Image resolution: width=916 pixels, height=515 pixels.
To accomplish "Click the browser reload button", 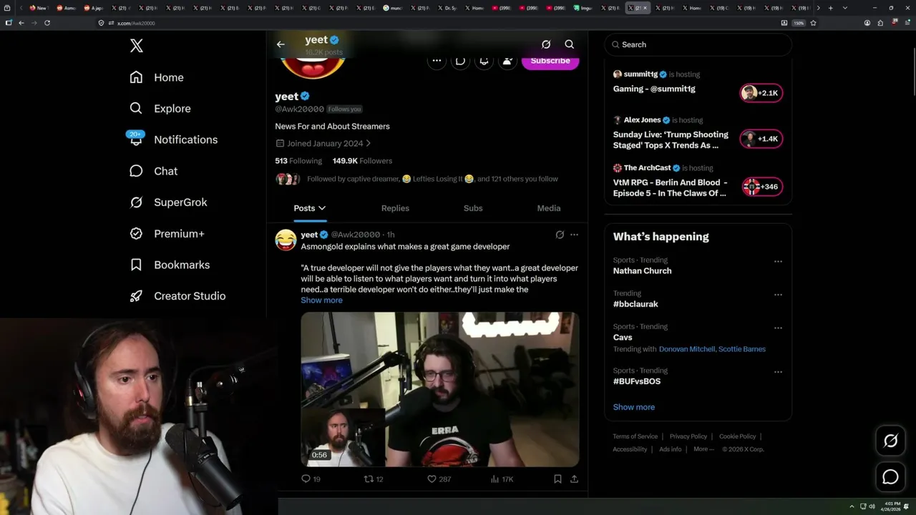I will click(47, 23).
